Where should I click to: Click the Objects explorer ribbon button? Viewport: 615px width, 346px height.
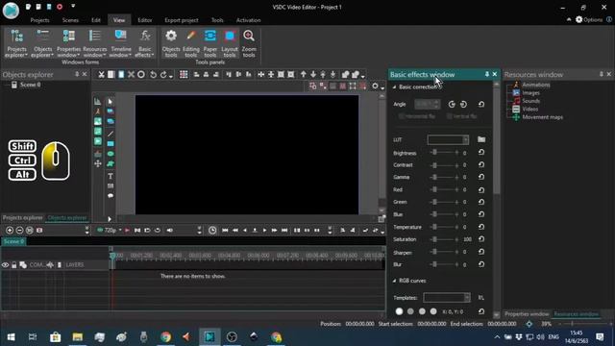(x=42, y=43)
